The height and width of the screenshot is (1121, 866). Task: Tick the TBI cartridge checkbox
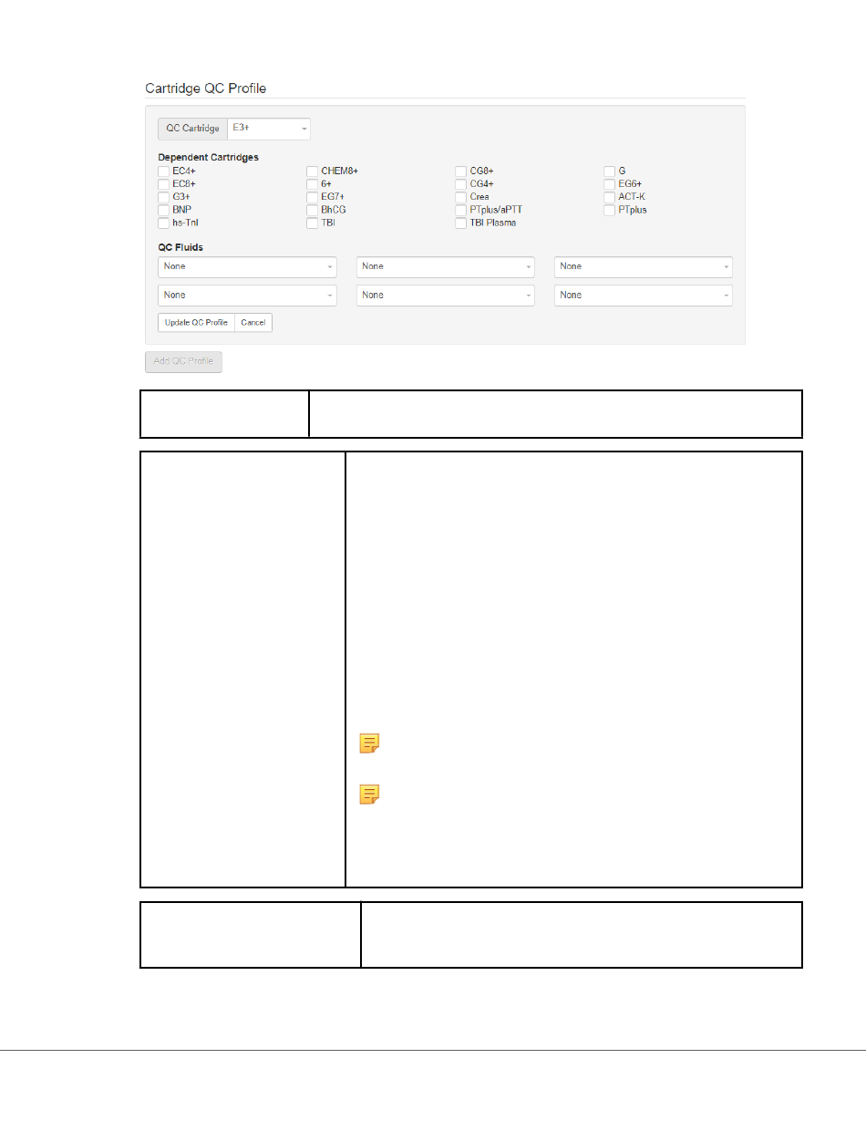[313, 223]
